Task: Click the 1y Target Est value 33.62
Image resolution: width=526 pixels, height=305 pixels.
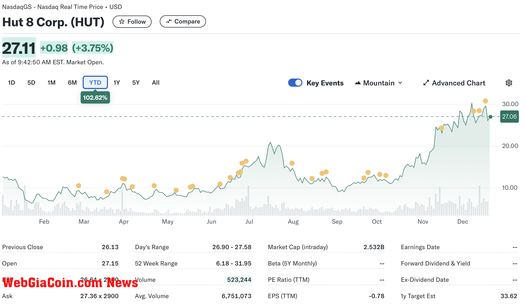Action: pyautogui.click(x=509, y=296)
